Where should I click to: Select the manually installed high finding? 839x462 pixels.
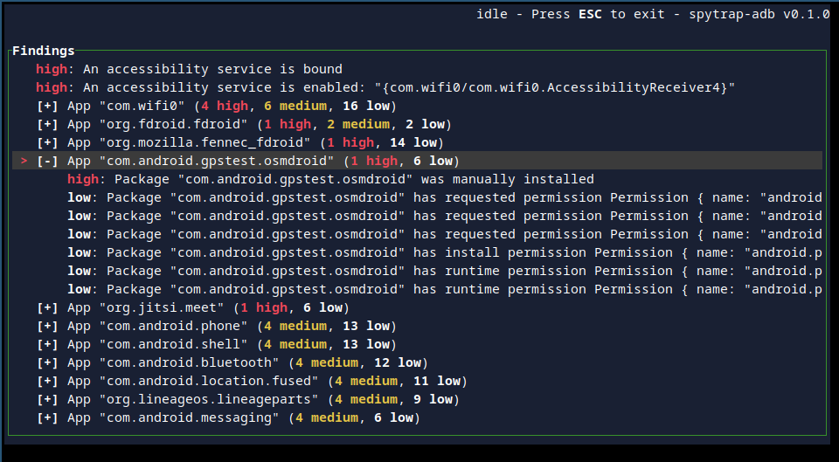coord(330,179)
